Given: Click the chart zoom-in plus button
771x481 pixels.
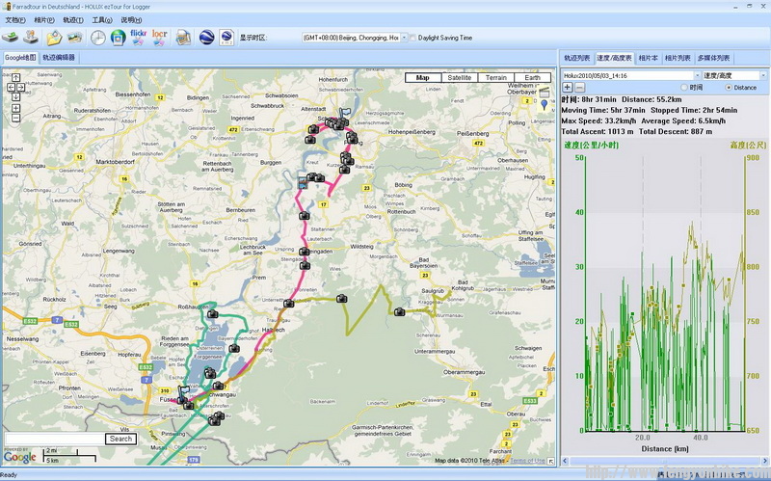Looking at the screenshot, I should click(567, 88).
